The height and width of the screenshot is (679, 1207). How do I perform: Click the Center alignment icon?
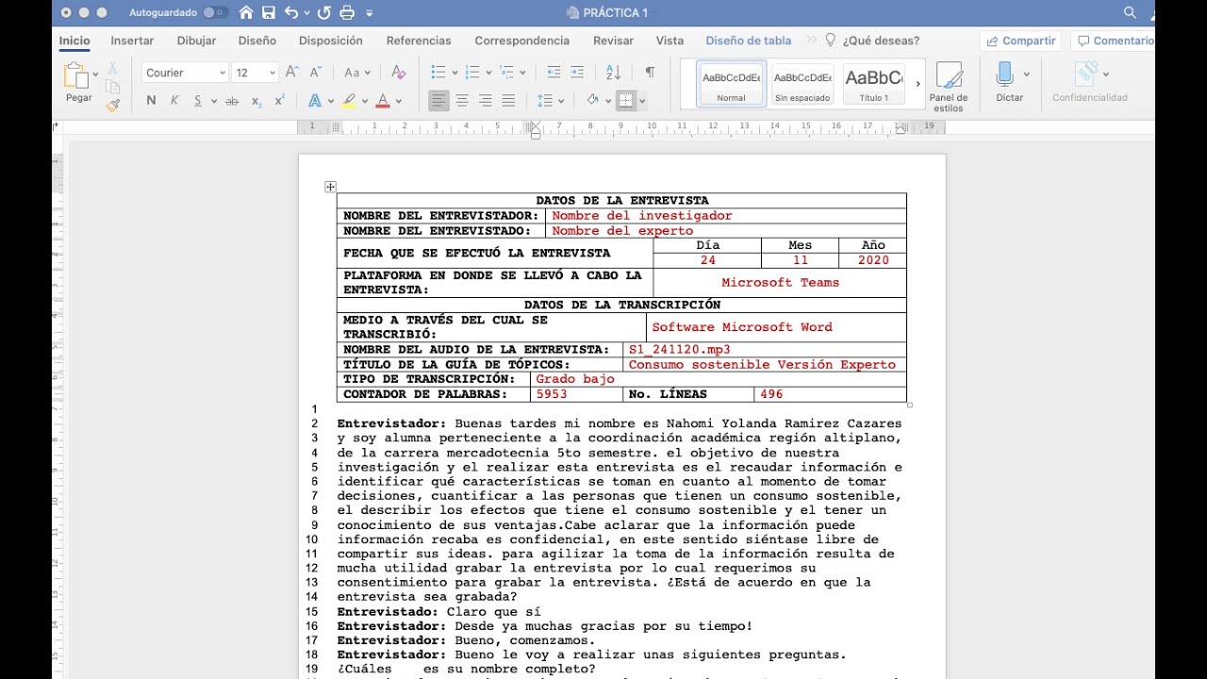tap(462, 101)
